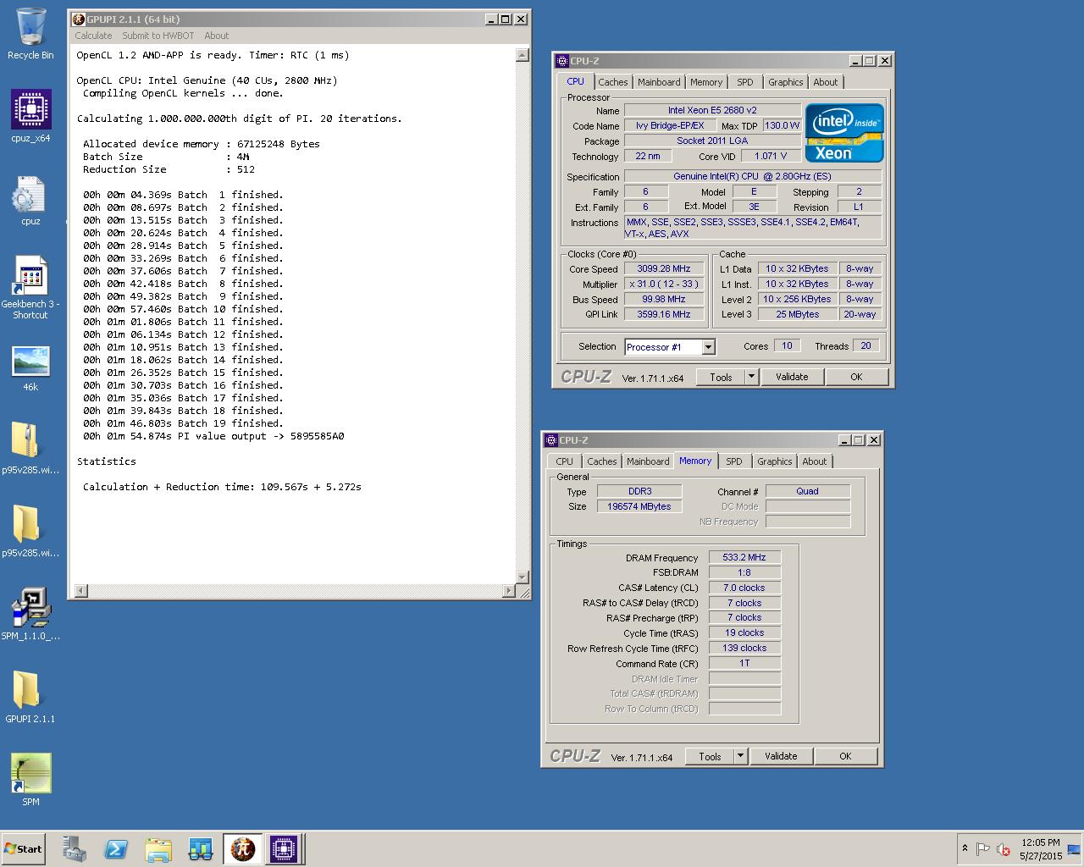Click the muted volume tray icon
1084x867 pixels.
1004,848
